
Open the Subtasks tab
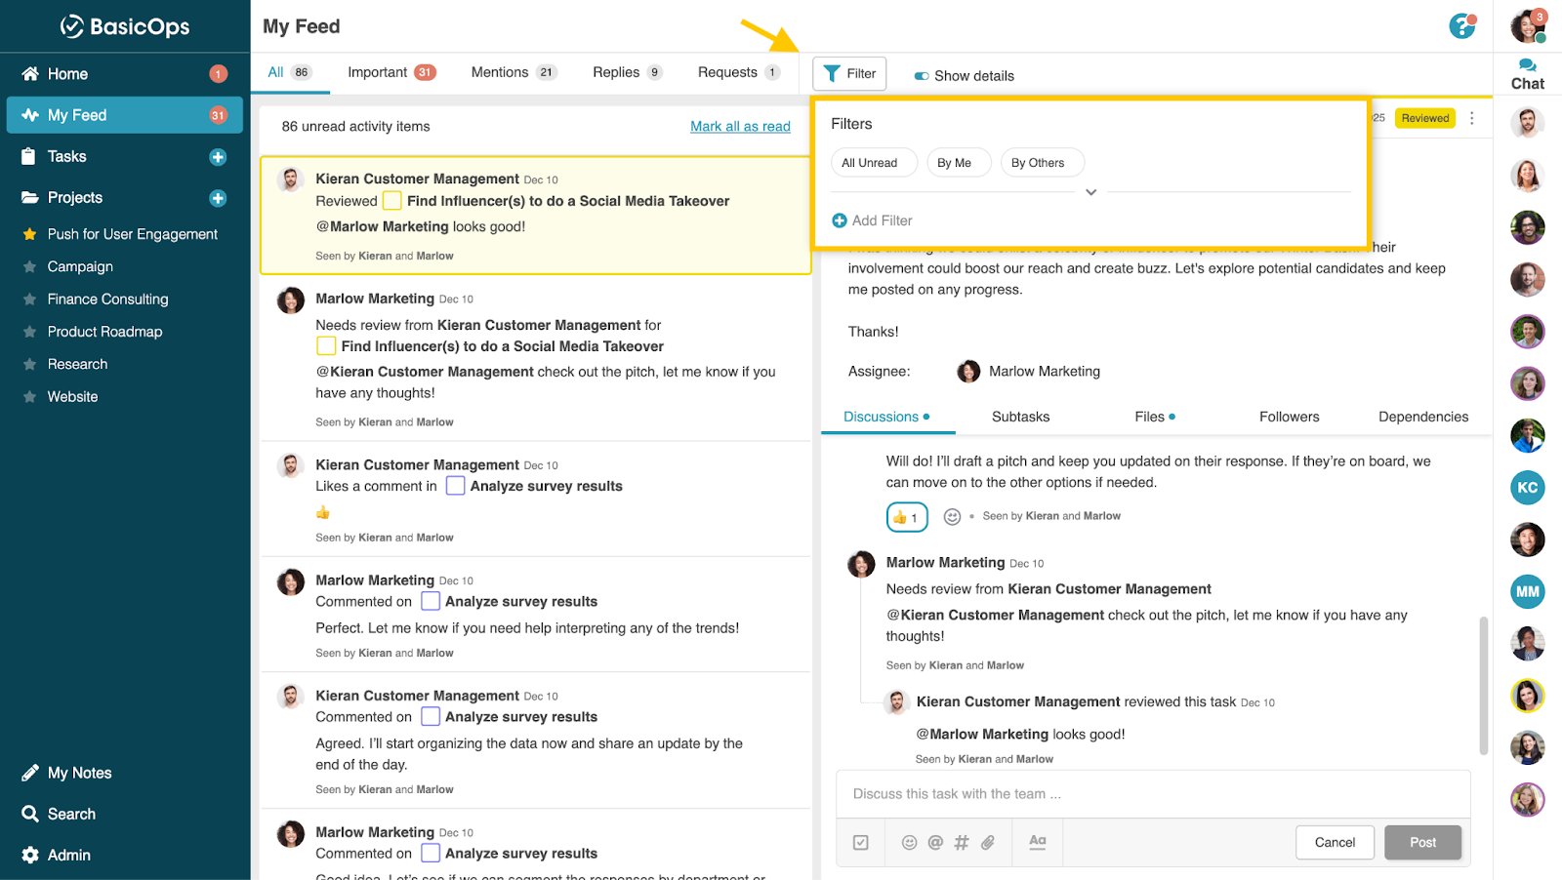tap(1020, 417)
